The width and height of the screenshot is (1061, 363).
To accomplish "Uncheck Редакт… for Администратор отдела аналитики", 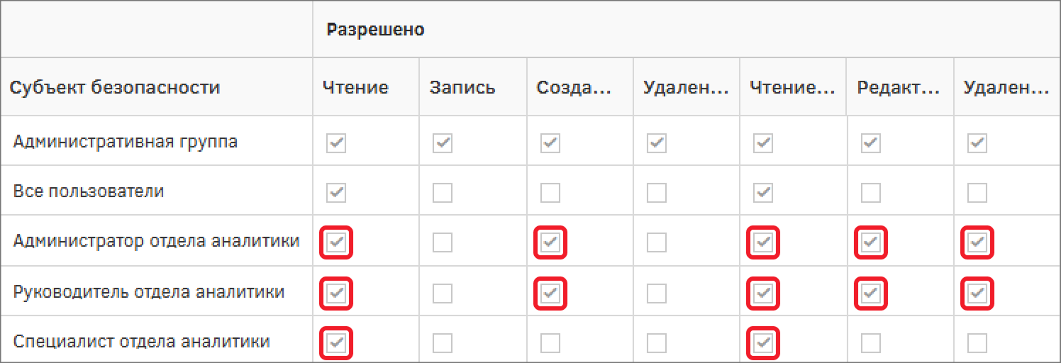I will click(x=871, y=243).
